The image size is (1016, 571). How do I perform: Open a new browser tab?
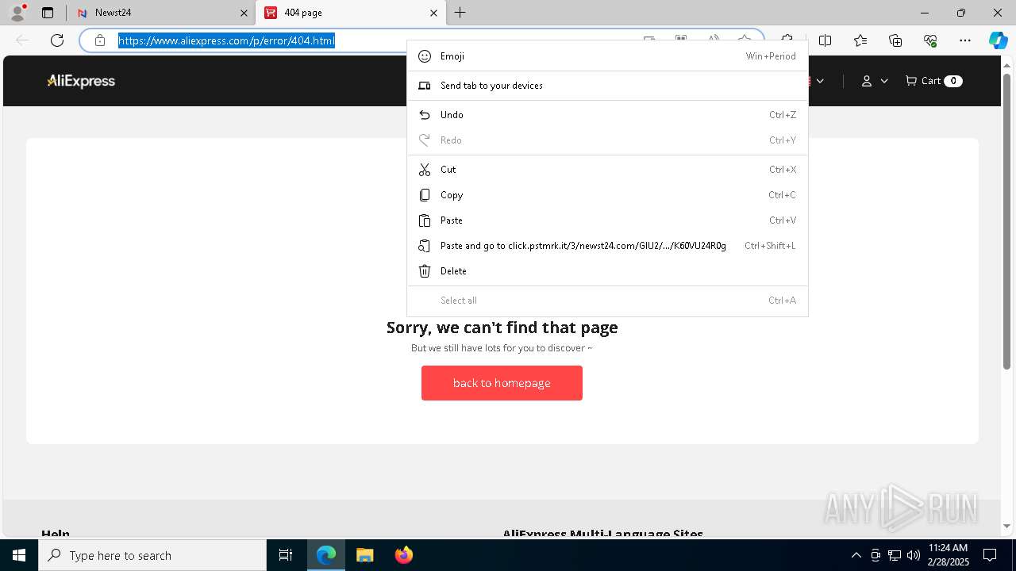click(x=460, y=13)
